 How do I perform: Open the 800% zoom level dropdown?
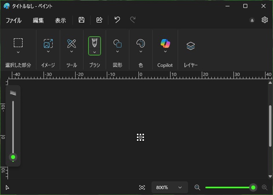pos(170,187)
